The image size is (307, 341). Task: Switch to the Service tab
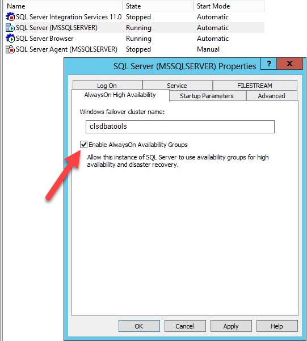(x=177, y=86)
